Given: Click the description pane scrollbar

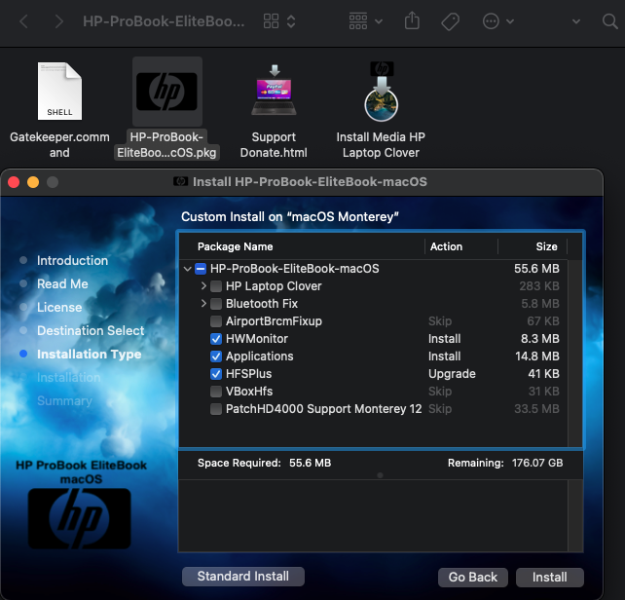Looking at the screenshot, I should click(x=574, y=516).
